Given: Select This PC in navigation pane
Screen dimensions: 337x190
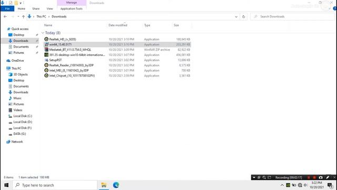Looking at the screenshot, I should [16, 69].
